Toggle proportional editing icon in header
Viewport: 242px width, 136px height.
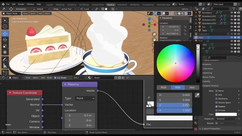[113, 9]
